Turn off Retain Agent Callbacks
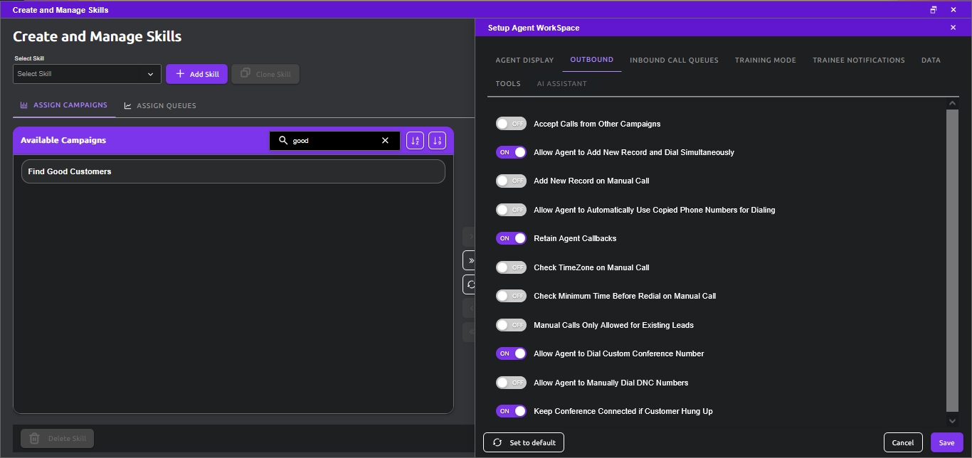The image size is (972, 458). coord(511,238)
